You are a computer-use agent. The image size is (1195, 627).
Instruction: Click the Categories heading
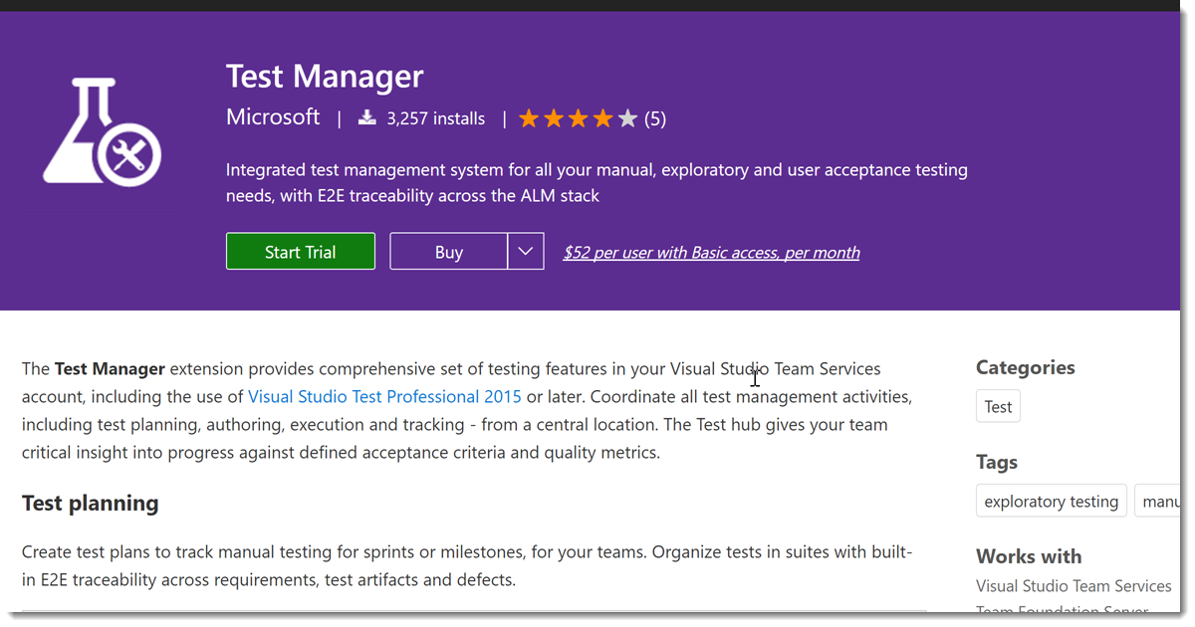[1026, 367]
